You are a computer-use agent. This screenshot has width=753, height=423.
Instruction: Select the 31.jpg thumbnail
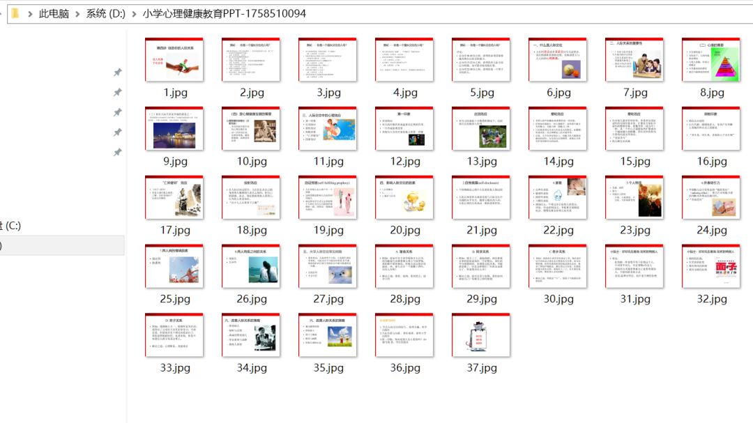point(634,266)
